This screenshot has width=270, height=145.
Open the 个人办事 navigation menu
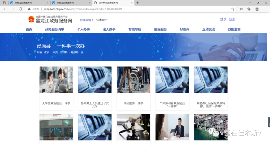83,29
